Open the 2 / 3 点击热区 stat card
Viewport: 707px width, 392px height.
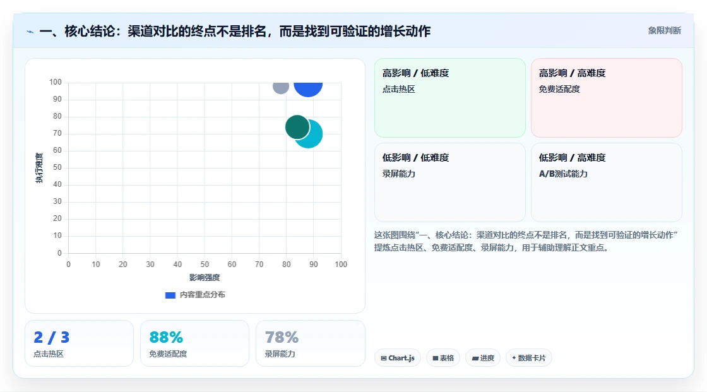pyautogui.click(x=80, y=344)
